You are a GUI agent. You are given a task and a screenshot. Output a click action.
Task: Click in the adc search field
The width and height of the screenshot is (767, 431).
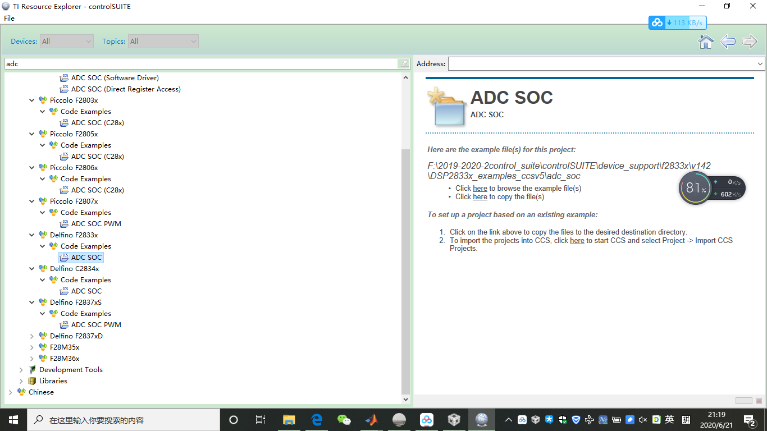click(202, 64)
